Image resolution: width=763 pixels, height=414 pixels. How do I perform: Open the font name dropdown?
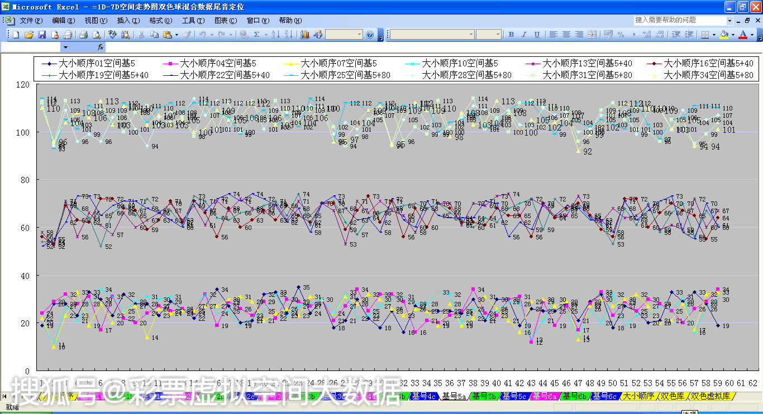(x=471, y=34)
